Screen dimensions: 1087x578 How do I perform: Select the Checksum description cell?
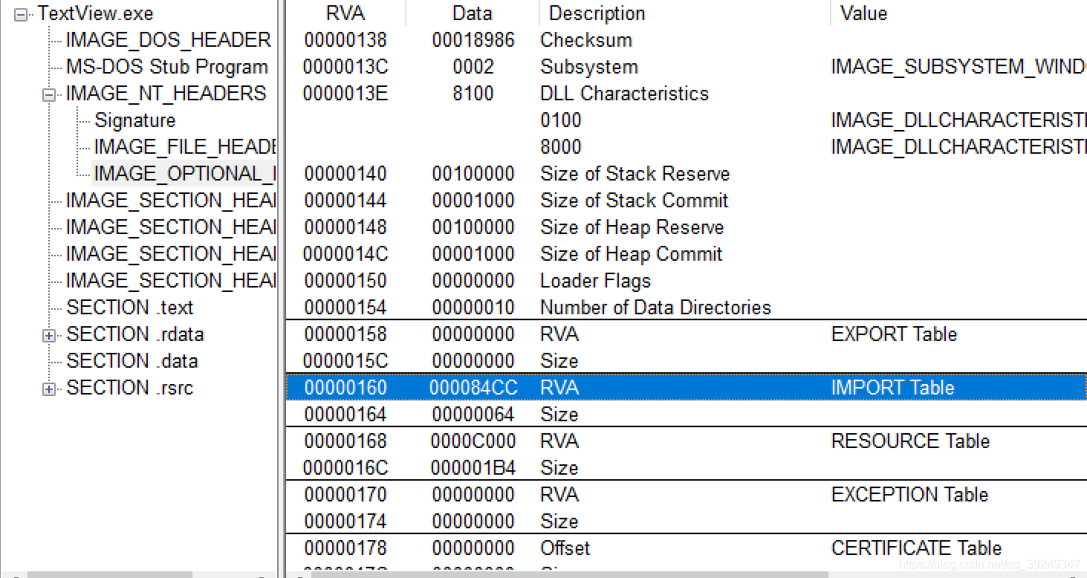[586, 40]
